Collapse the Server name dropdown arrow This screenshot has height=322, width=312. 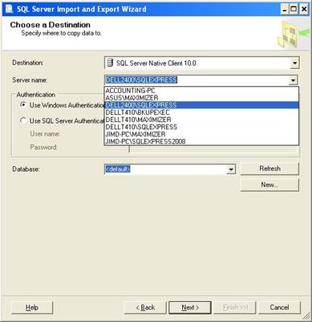click(294, 80)
